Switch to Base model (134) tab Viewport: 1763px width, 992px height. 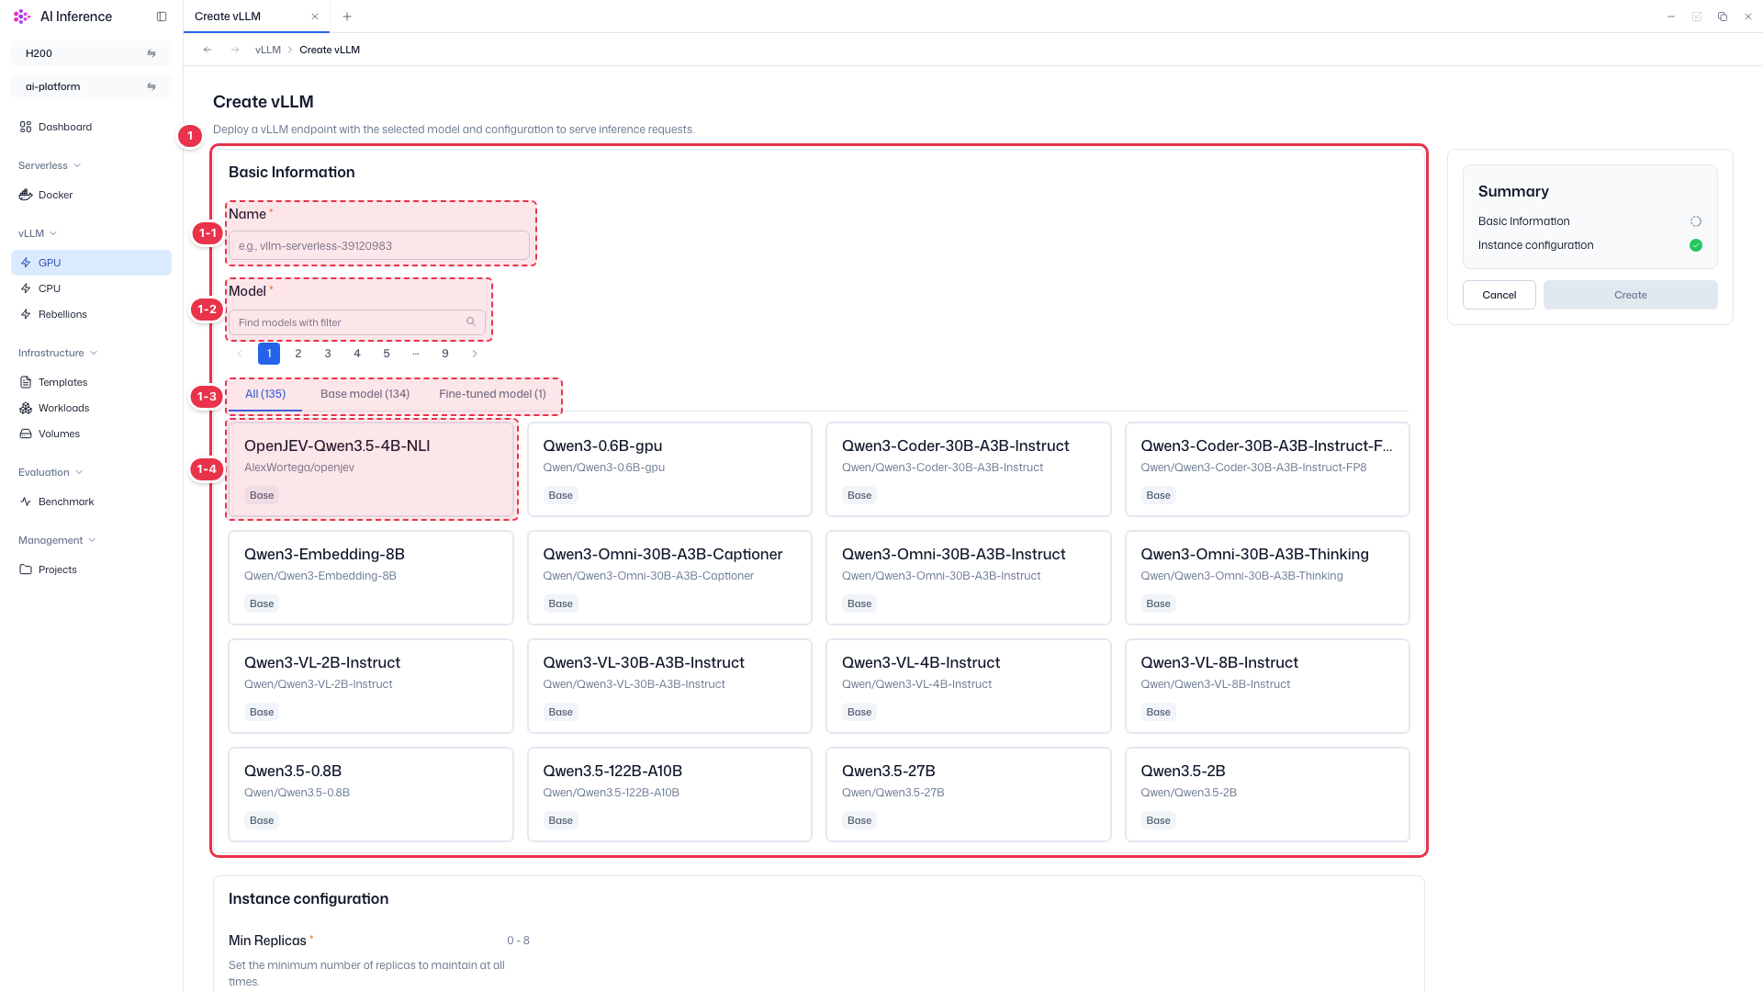point(365,394)
